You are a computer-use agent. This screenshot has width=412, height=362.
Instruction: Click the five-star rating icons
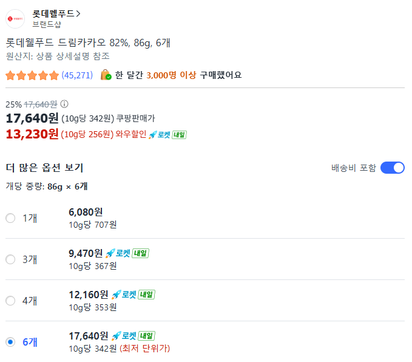32,75
